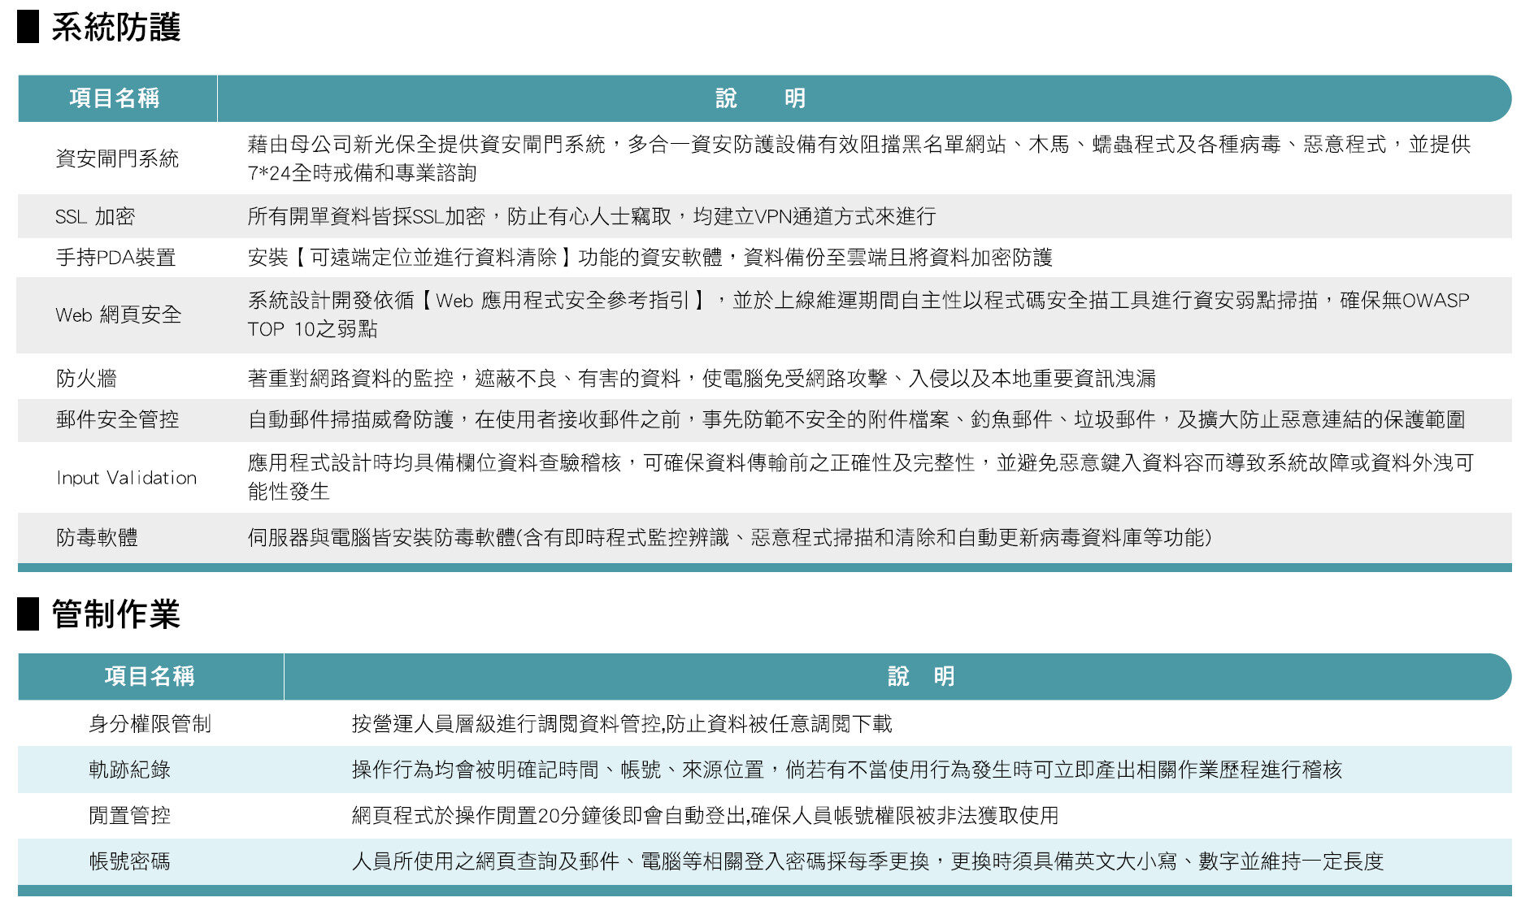
Task: Select the 防毒軟體 row label
Action: [97, 537]
